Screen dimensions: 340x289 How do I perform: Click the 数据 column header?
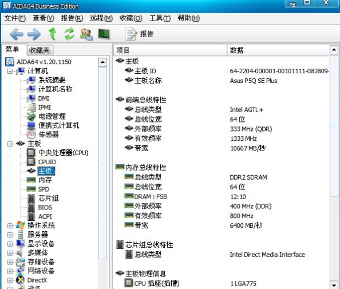click(278, 50)
